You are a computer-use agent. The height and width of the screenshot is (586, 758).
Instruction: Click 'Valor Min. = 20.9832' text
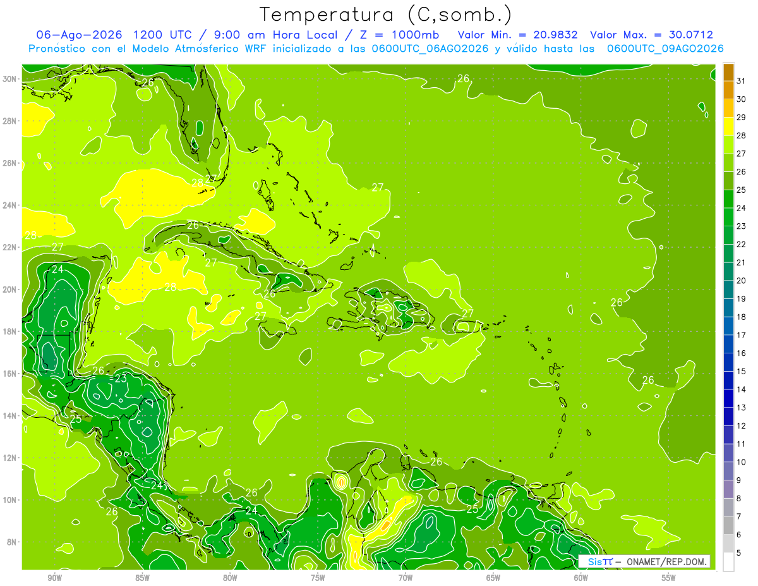tap(518, 35)
